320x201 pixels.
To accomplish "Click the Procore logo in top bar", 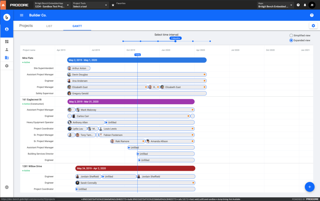I will (19, 5).
